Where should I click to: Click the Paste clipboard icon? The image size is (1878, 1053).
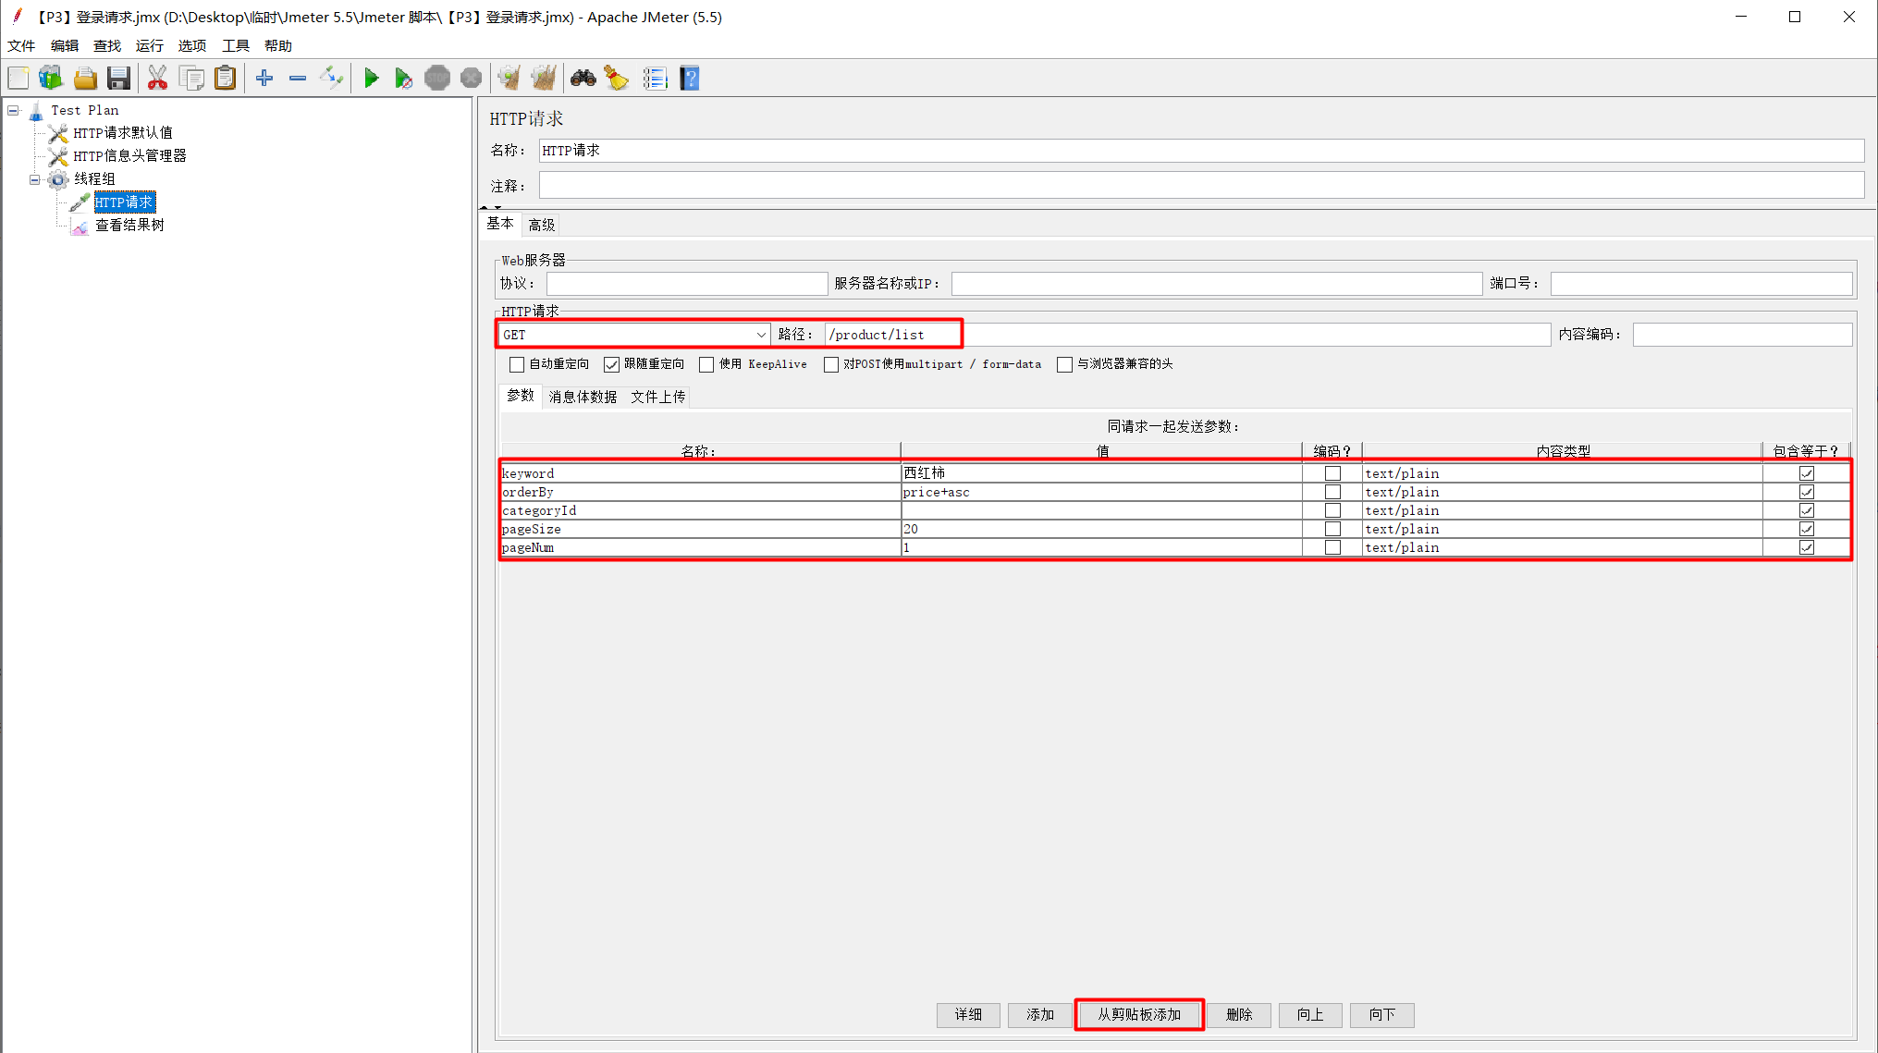coord(225,79)
